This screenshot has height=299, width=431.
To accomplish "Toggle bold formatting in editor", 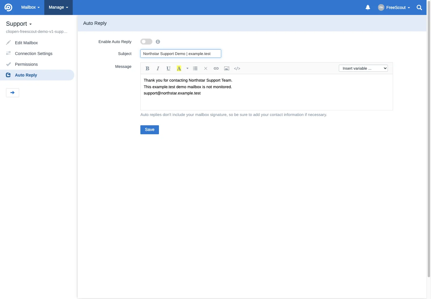I will pos(147,68).
